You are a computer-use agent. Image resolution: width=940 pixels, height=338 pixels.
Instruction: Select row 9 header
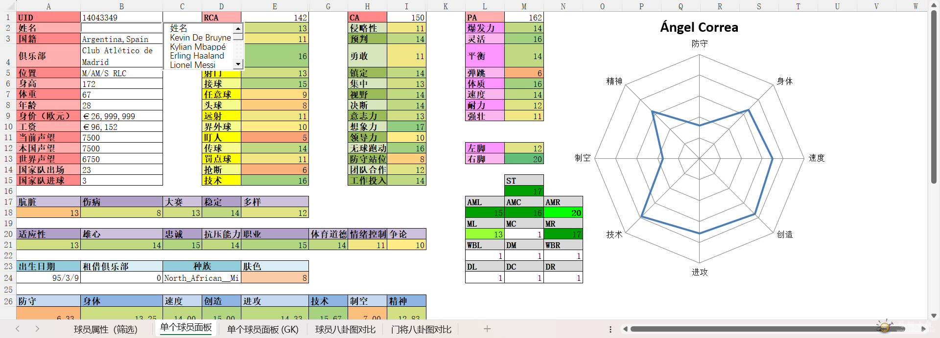pyautogui.click(x=8, y=116)
